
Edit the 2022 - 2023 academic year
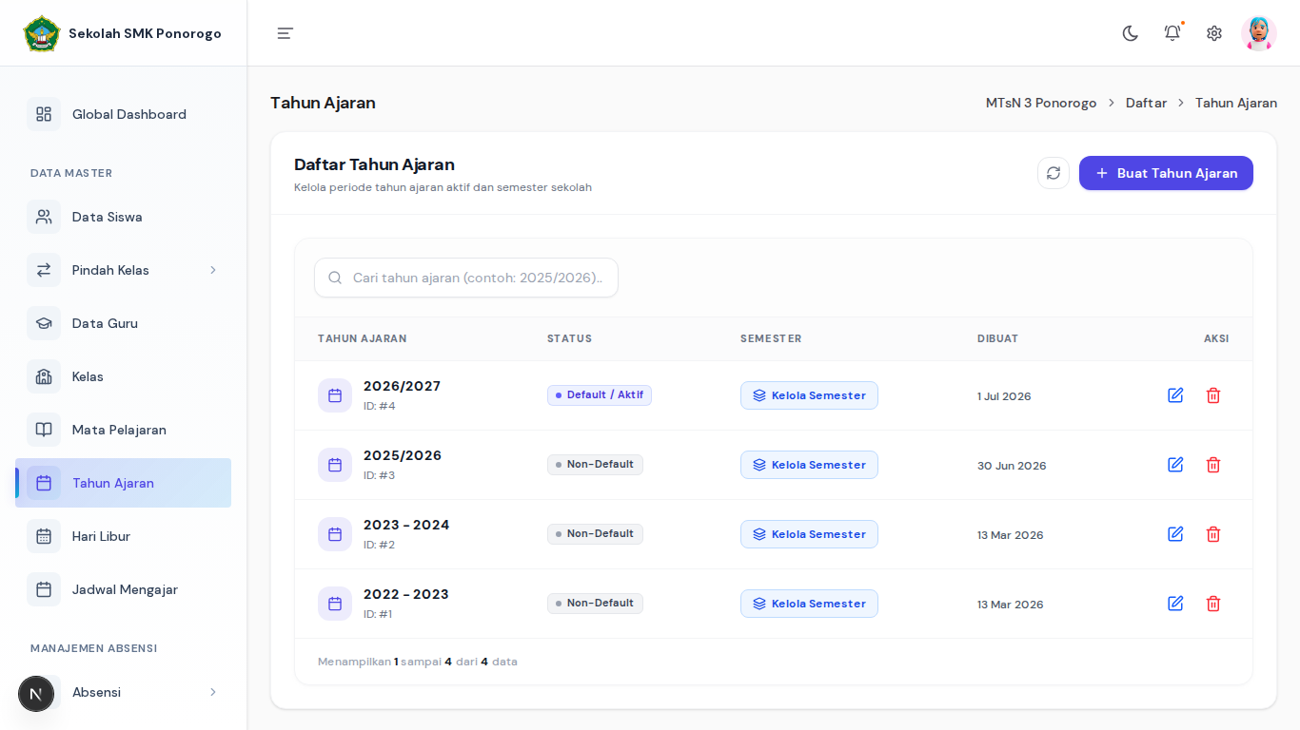click(1175, 604)
